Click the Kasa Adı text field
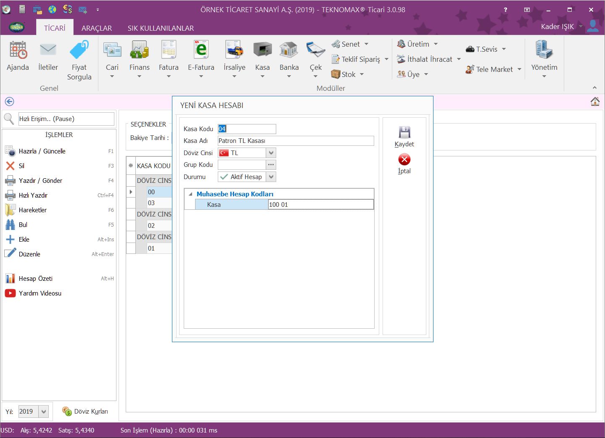Viewport: 605px width, 438px height. coord(296,141)
